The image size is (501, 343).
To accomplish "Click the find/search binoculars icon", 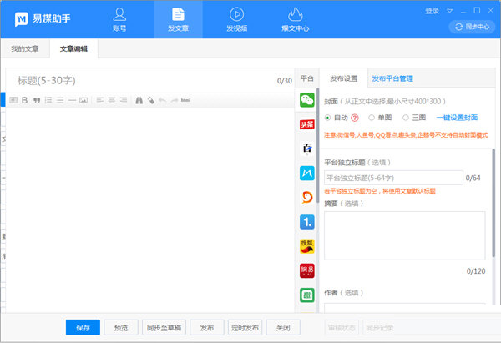I will pos(139,100).
